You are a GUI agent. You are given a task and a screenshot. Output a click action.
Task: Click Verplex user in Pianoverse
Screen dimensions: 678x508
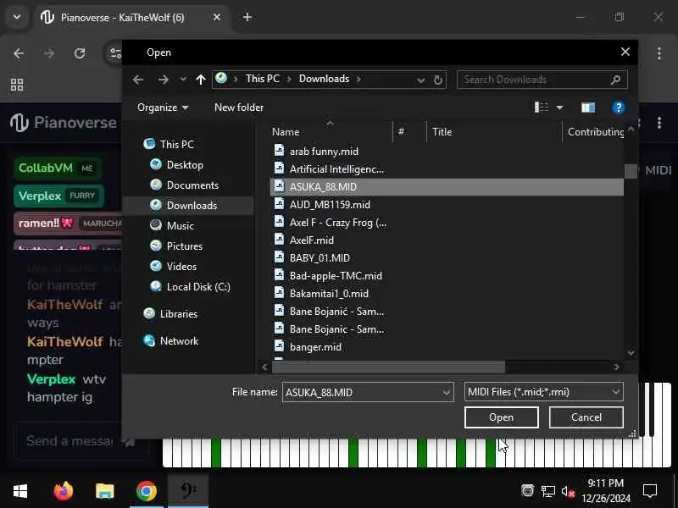pyautogui.click(x=58, y=196)
